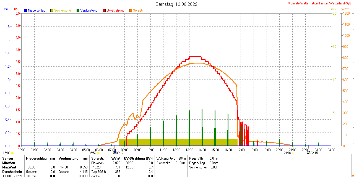Click the 12:00 label on the time axis
The image size is (354, 177).
(176, 150)
